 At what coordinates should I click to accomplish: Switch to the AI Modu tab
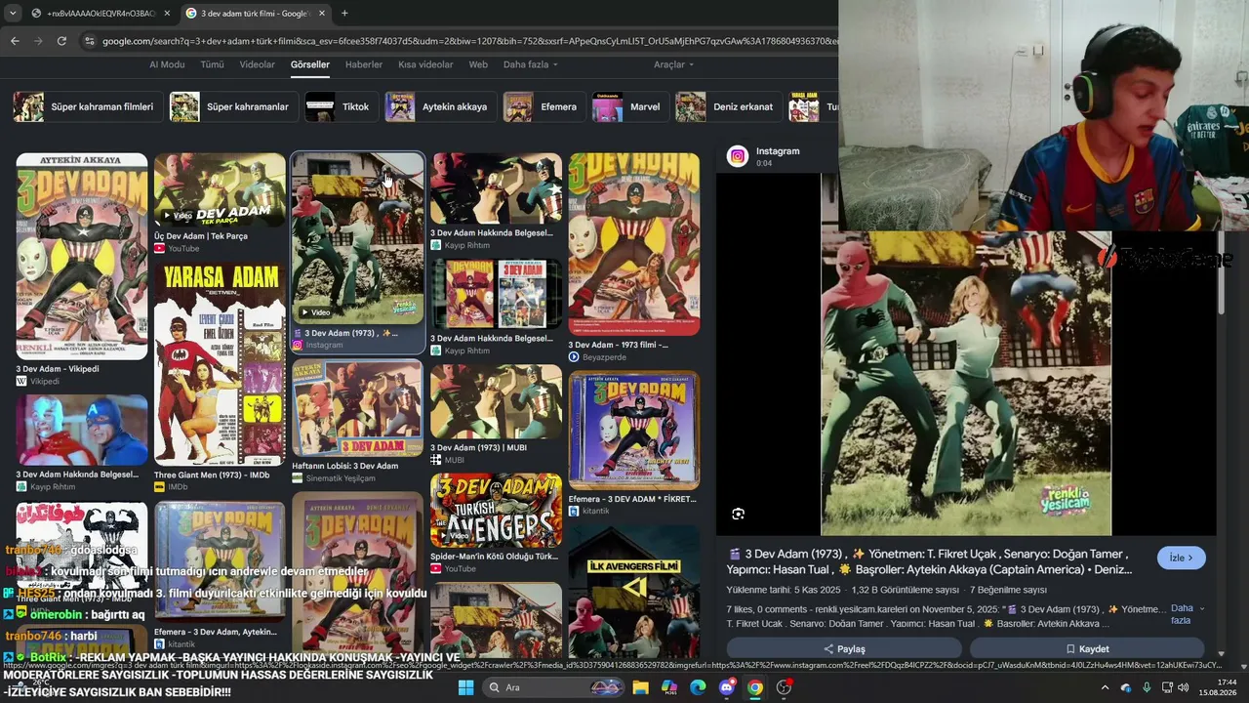(167, 64)
